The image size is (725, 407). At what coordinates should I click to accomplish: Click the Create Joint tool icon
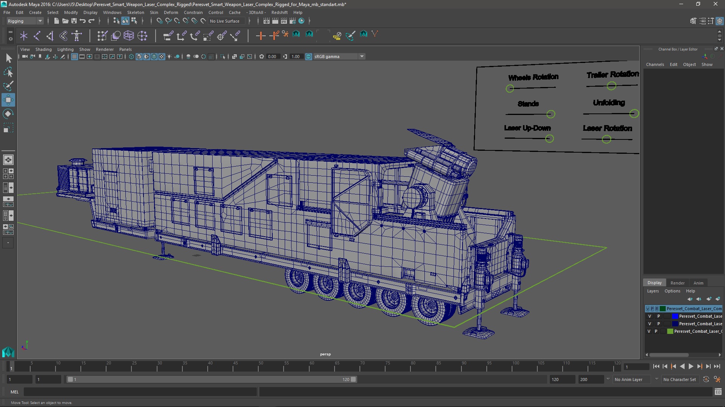point(37,36)
